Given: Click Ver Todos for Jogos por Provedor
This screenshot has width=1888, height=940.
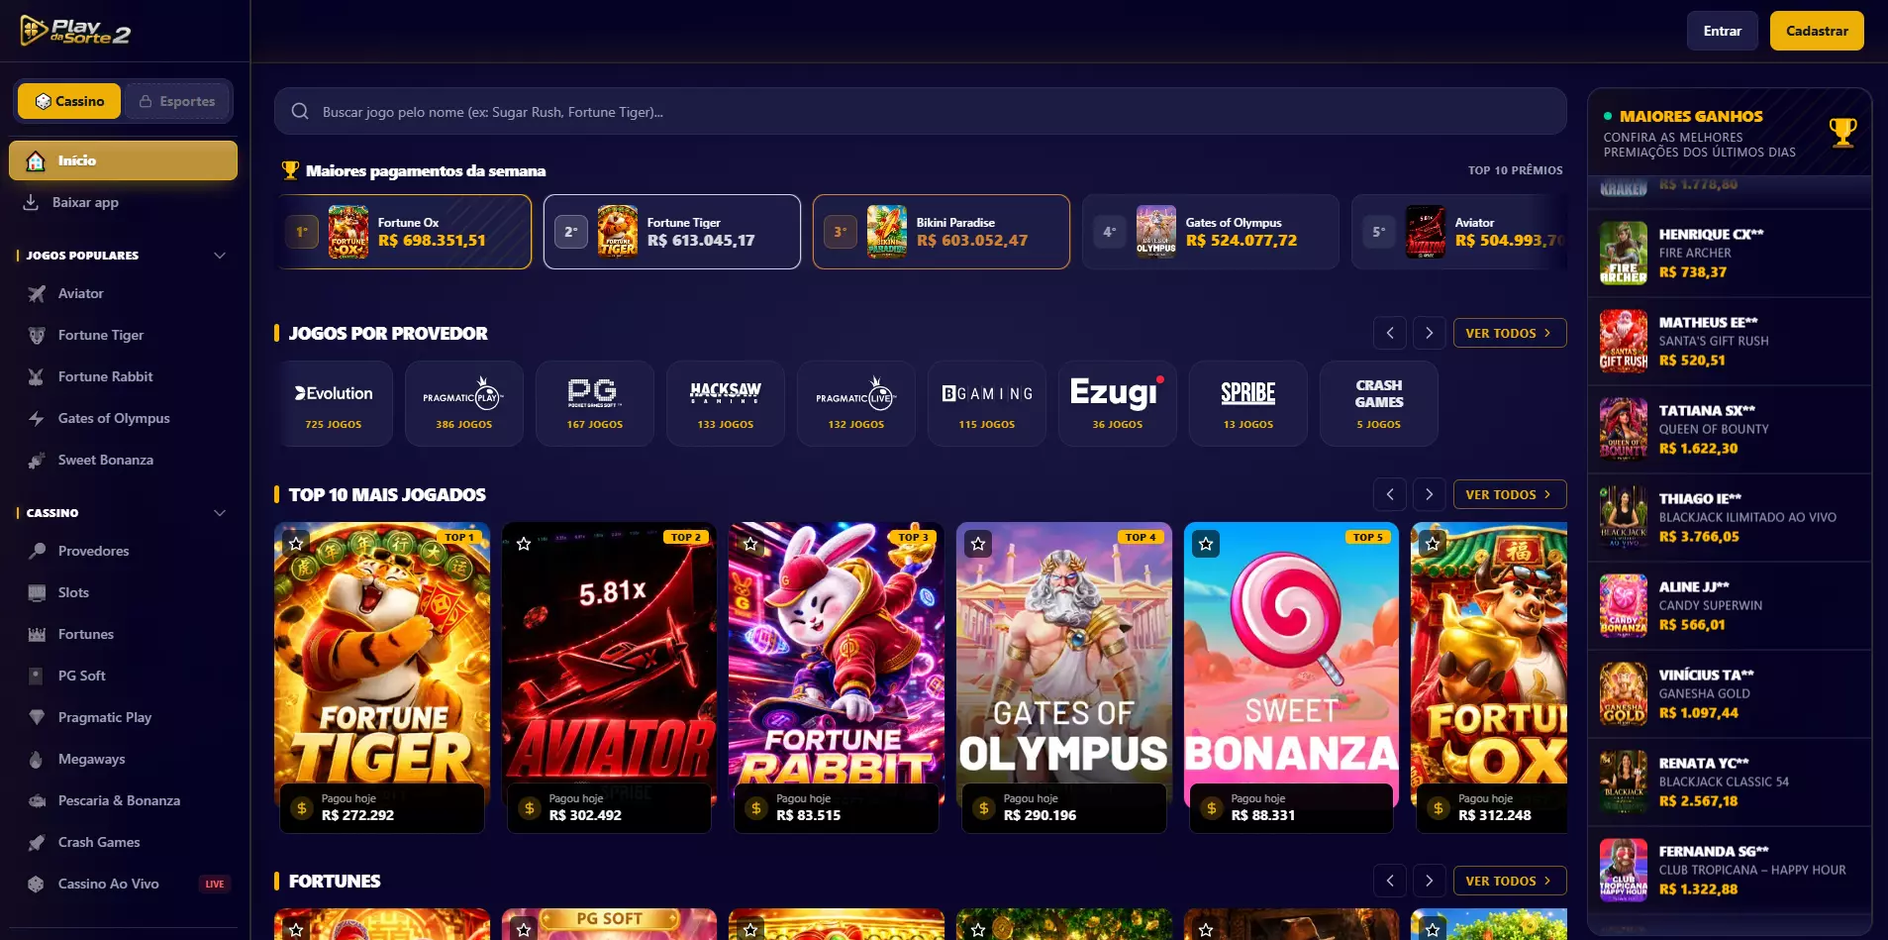Looking at the screenshot, I should coord(1510,333).
